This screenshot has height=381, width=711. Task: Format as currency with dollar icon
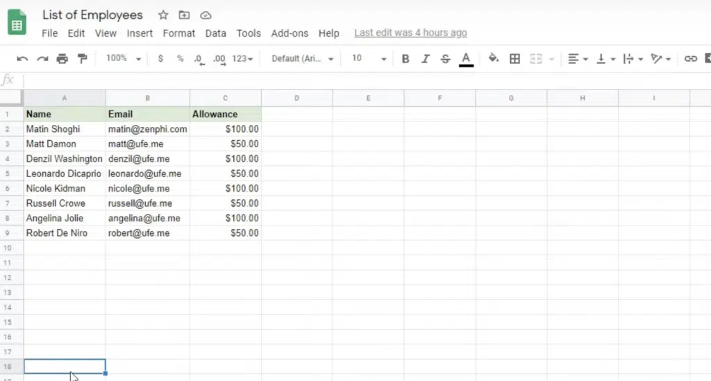pyautogui.click(x=160, y=58)
